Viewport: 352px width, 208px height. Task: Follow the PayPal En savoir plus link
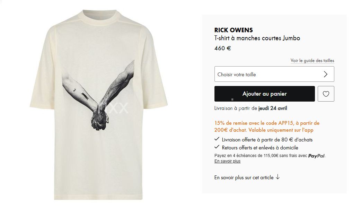(x=227, y=161)
